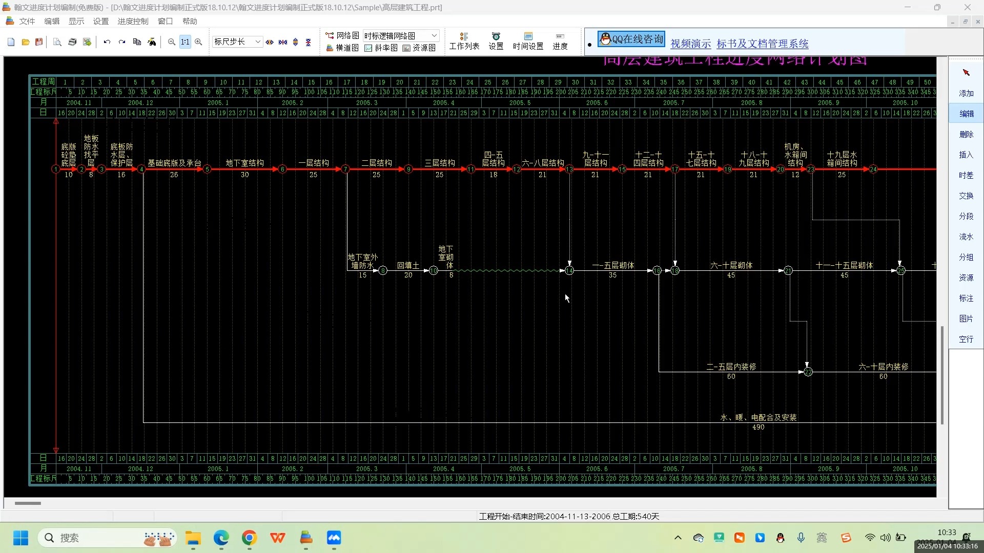This screenshot has width=984, height=553.
Task: Open the 设置 menu
Action: [101, 21]
